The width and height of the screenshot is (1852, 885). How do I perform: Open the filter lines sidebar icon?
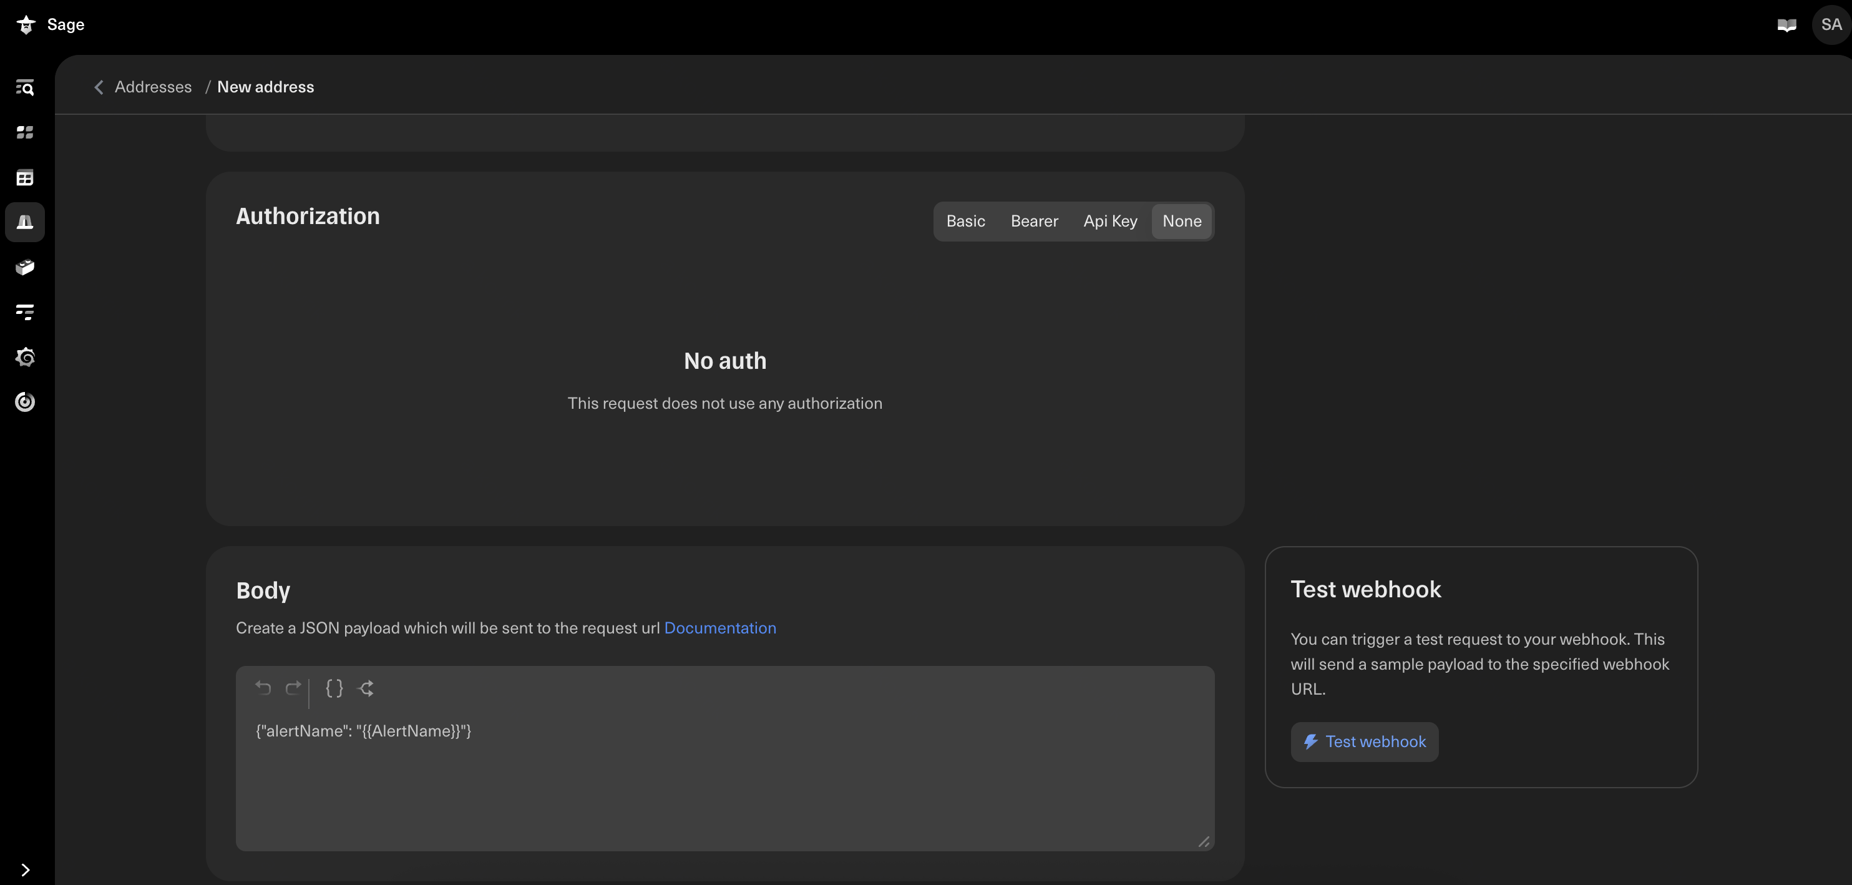tap(25, 312)
